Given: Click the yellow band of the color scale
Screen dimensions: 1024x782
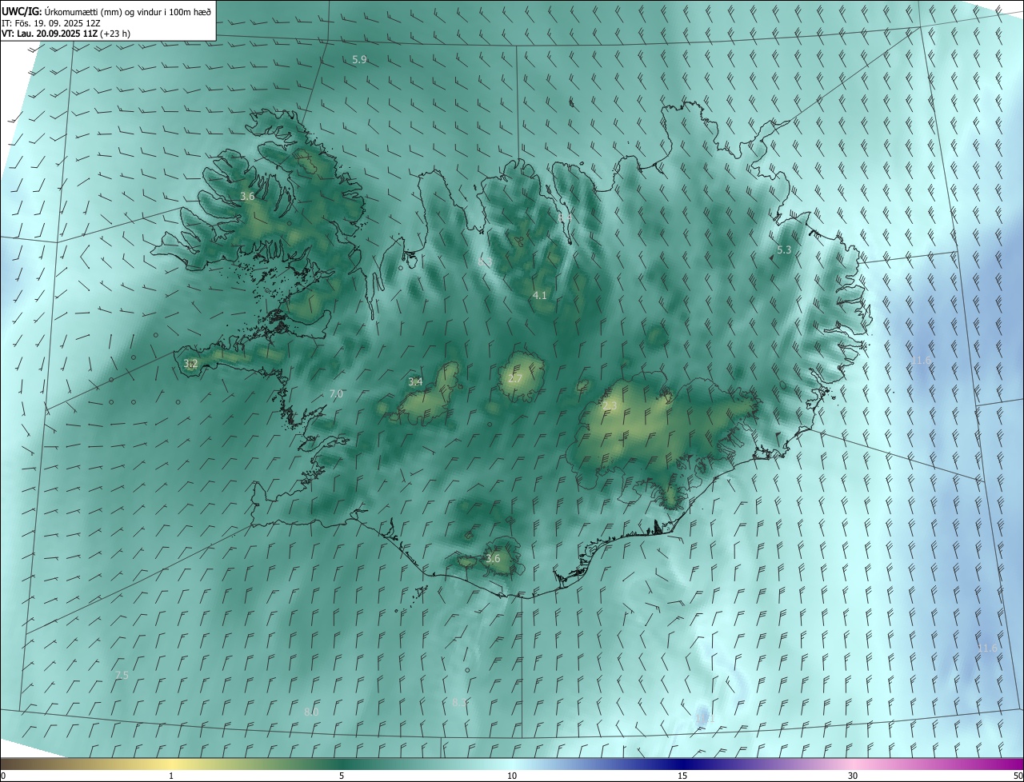Looking at the screenshot, I should [172, 764].
